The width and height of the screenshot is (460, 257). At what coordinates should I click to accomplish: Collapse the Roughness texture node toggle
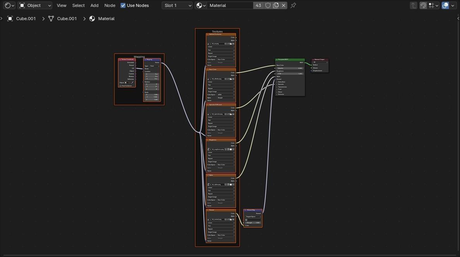point(208,140)
